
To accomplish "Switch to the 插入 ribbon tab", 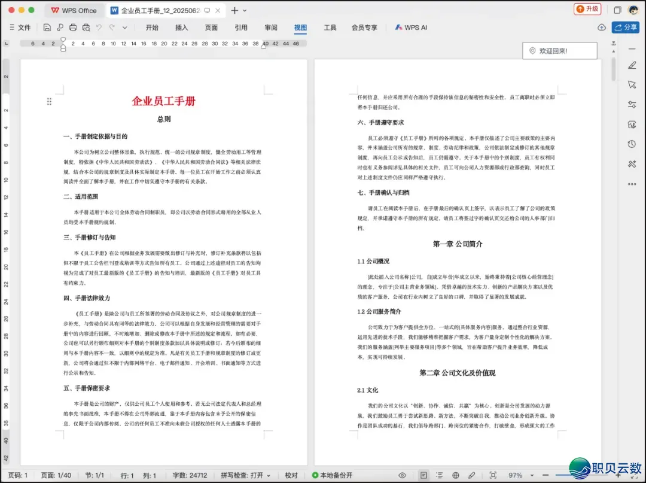I will pyautogui.click(x=182, y=28).
